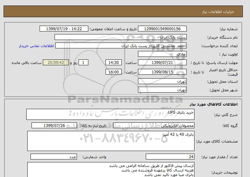
Task: Click label حداقل تاریخ اعتبار قیمت
Action: [223, 72]
